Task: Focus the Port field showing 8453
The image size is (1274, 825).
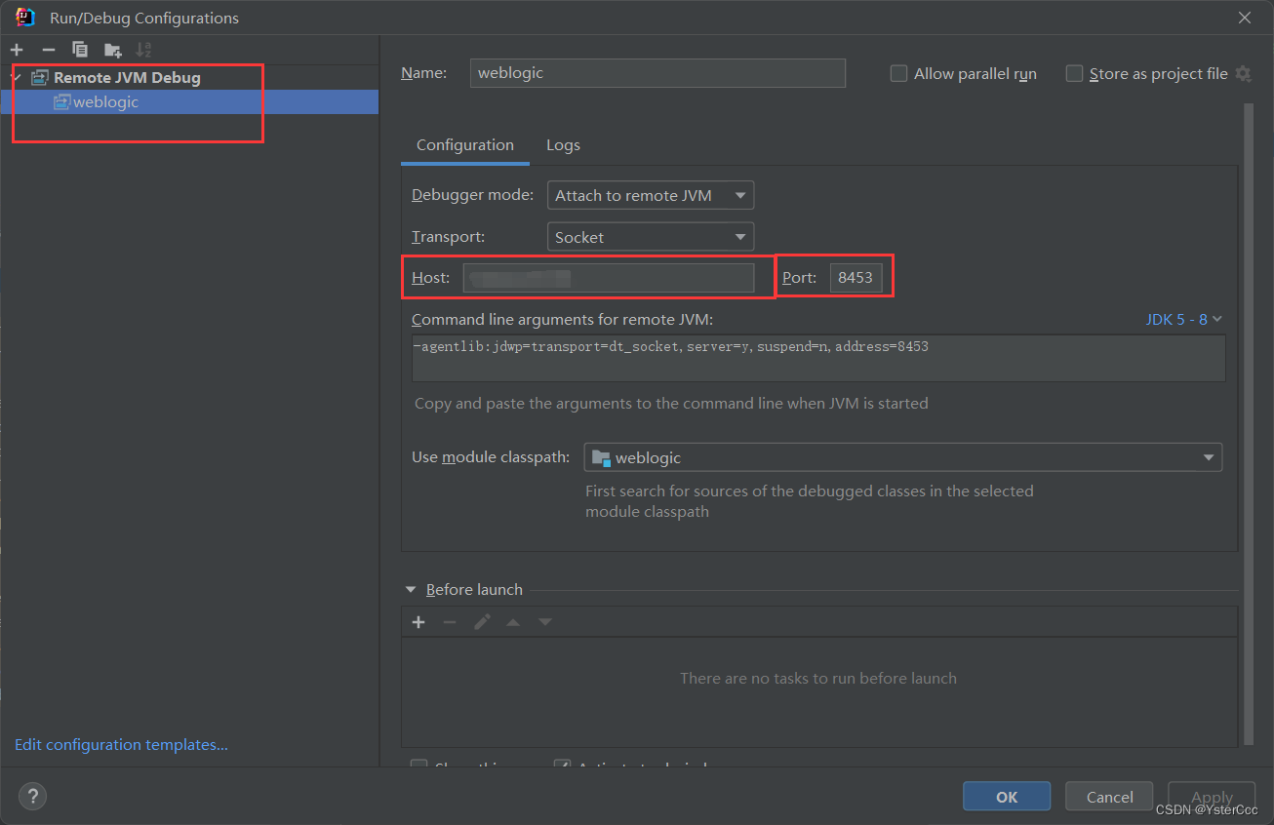Action: pyautogui.click(x=856, y=278)
